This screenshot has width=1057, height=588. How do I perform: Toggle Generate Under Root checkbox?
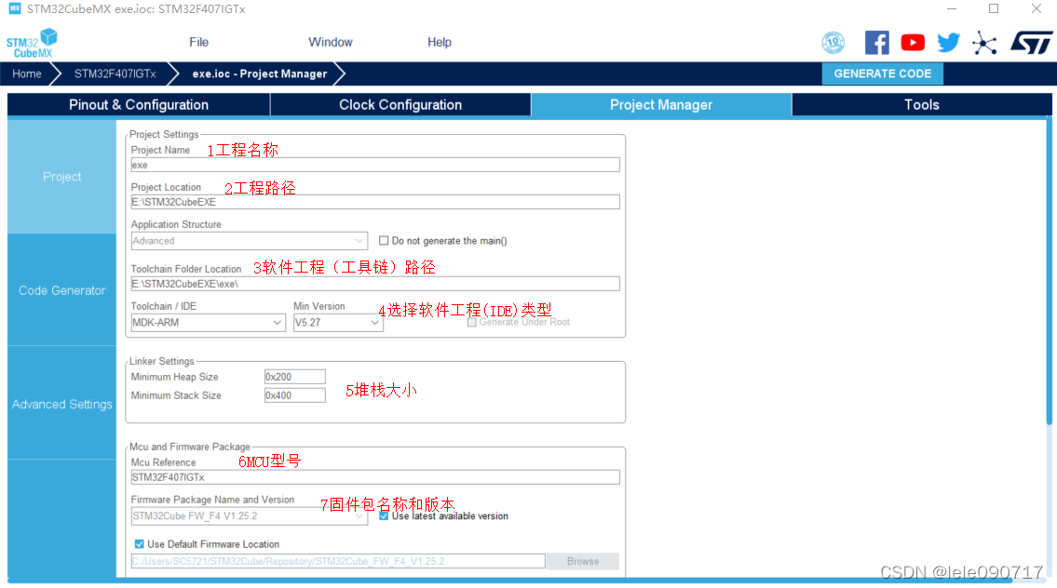(x=472, y=322)
